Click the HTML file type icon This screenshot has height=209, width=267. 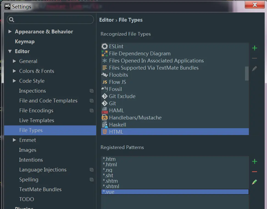105,132
